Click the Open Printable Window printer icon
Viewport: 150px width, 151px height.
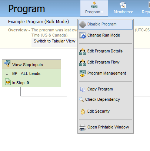point(82,127)
